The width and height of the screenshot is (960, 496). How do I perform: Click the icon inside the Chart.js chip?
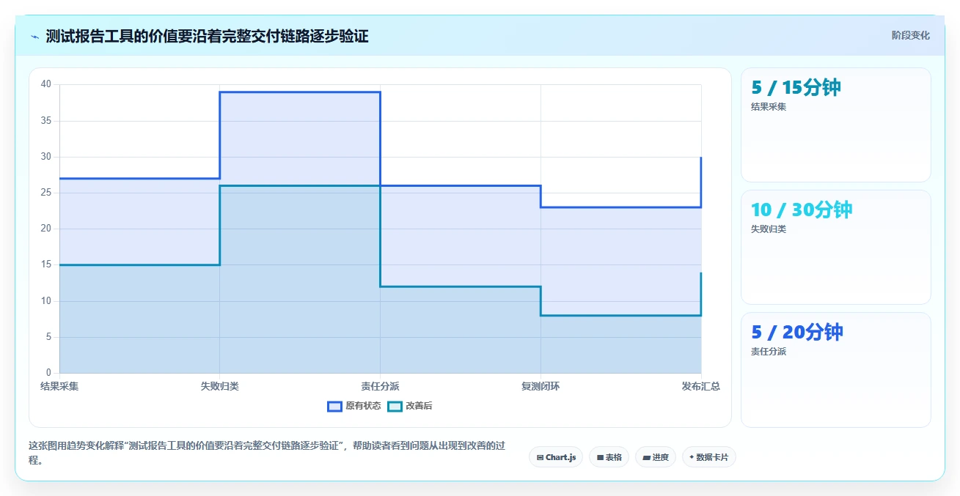point(541,457)
